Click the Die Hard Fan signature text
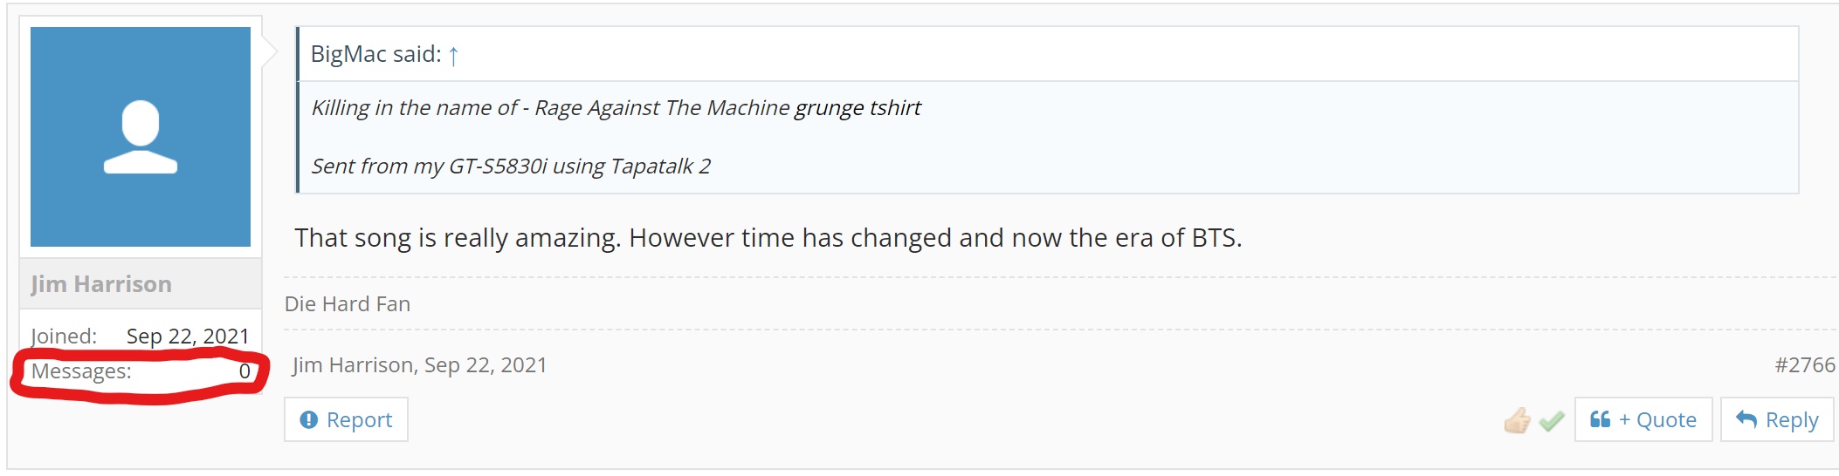Image resolution: width=1839 pixels, height=476 pixels. 348,303
